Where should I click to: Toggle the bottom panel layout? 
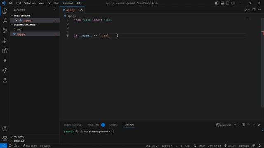coord(222,3)
